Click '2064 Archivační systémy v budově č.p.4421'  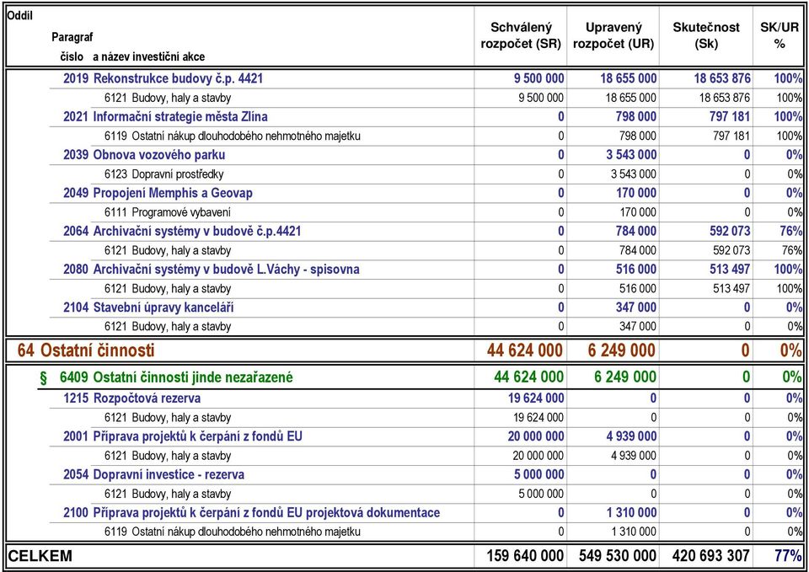tap(182, 231)
